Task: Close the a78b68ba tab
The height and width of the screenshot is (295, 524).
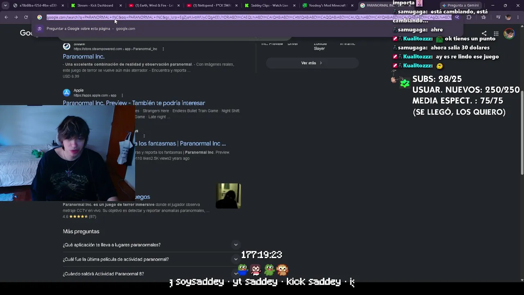Action: [x=63, y=5]
